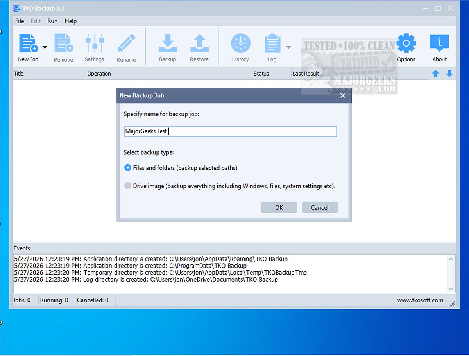469x356 pixels.
Task: Click the event line with C:\ProgramData\TKO Backup
Action: click(x=130, y=266)
